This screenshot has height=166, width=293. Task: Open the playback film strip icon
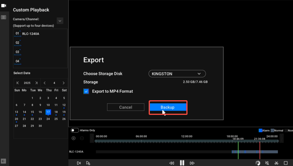(4, 17)
